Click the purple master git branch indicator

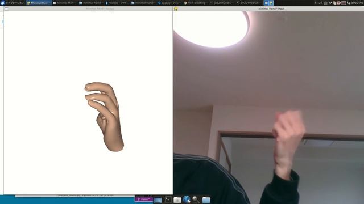(x=144, y=199)
